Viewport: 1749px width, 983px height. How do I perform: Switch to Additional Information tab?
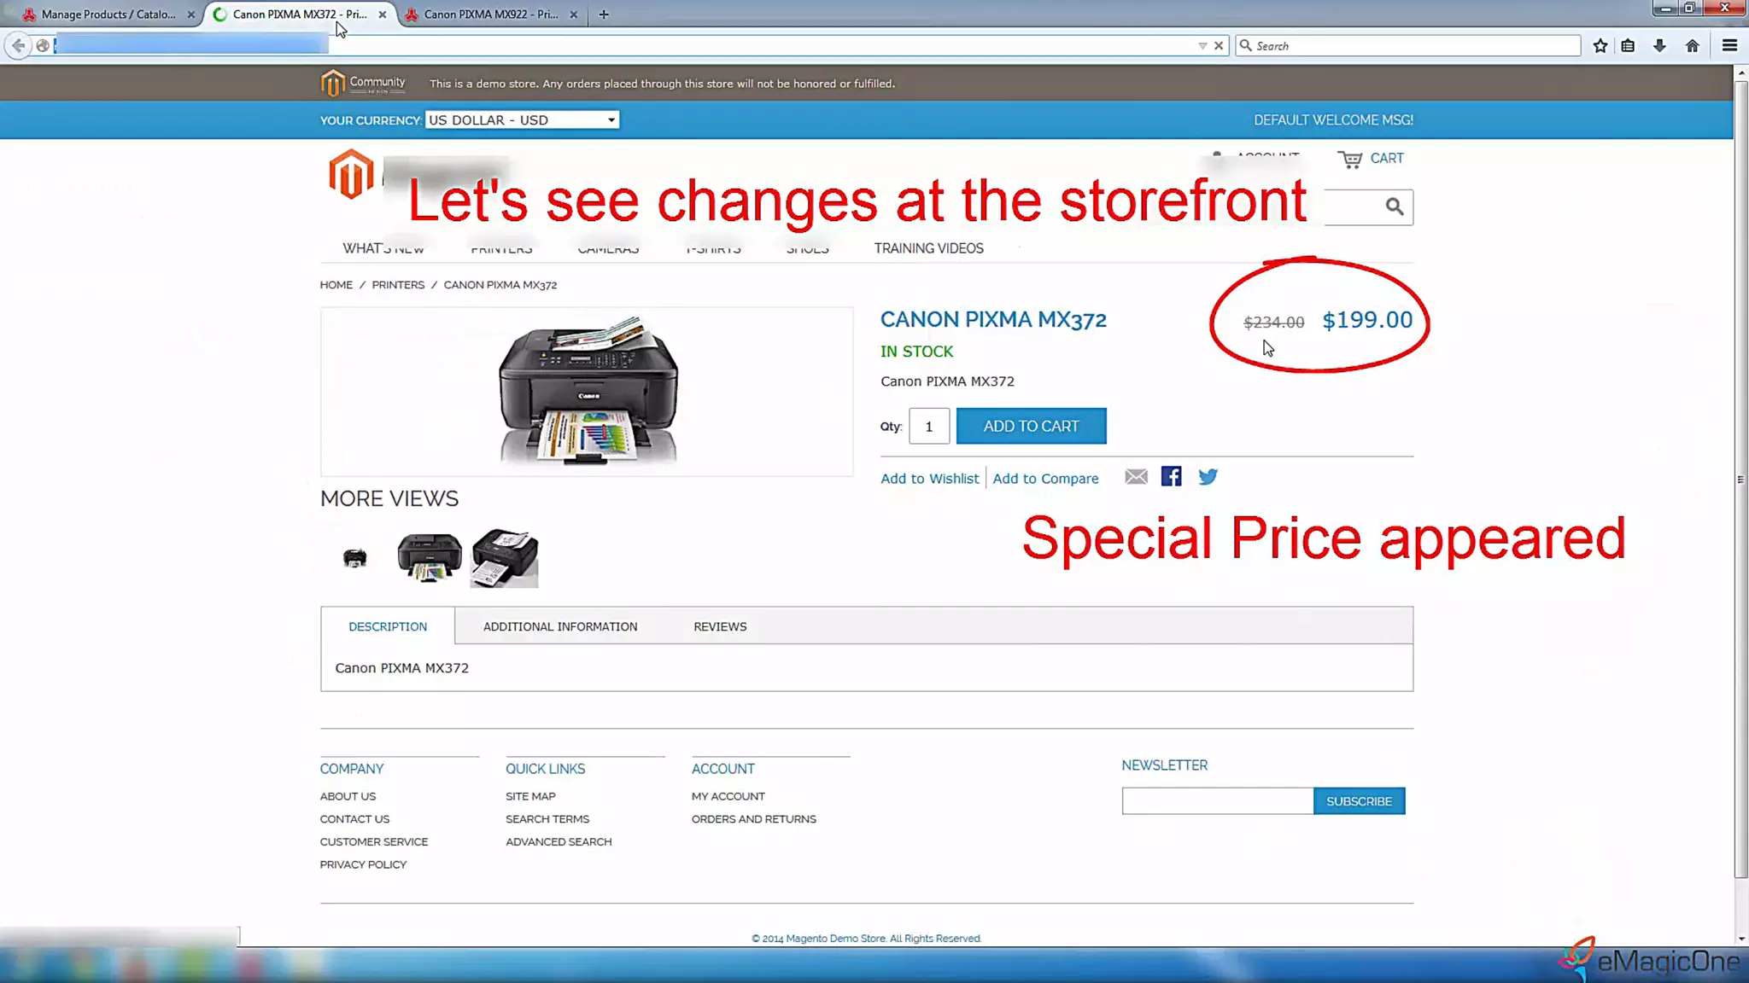[560, 626]
